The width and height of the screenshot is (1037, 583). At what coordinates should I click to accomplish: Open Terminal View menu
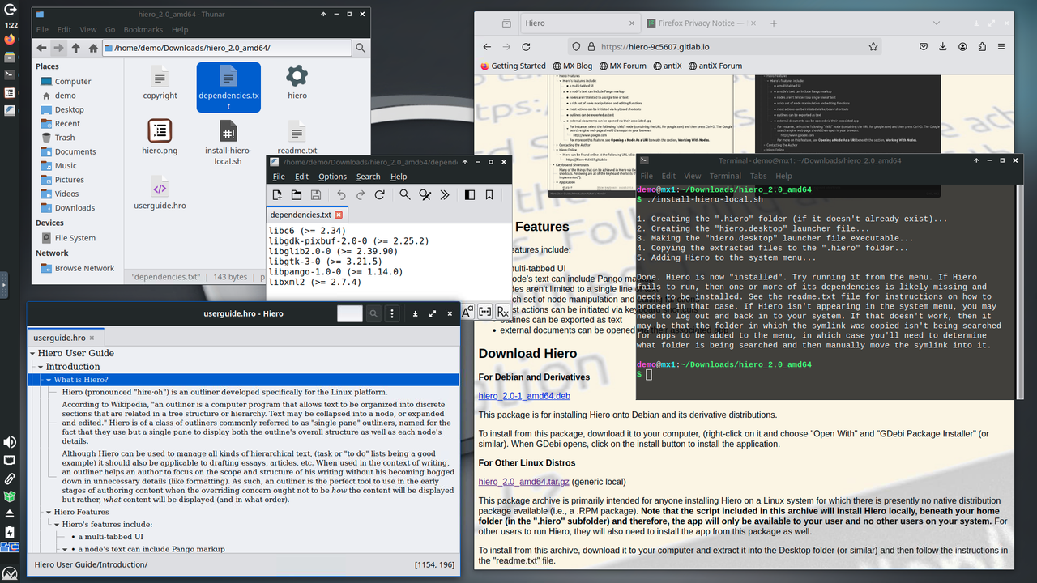tap(693, 176)
